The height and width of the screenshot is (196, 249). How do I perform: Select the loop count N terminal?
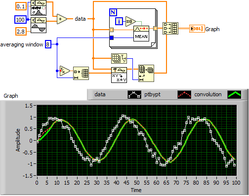[113, 12]
